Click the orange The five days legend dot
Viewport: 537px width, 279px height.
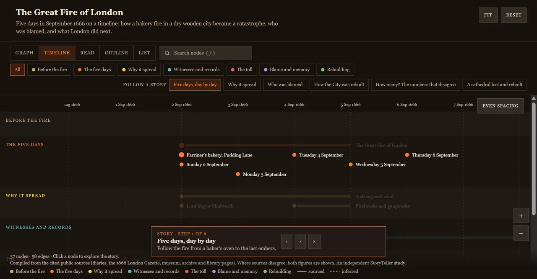click(52, 271)
